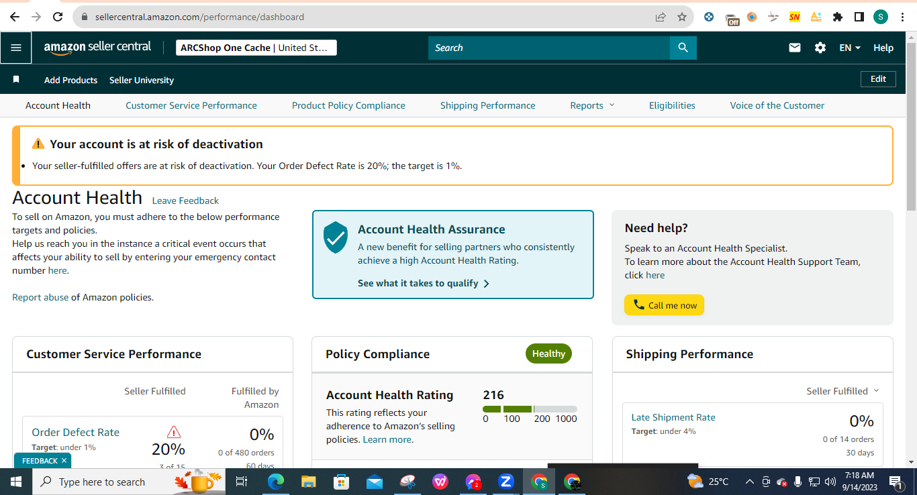
Task: Click the magnifier search button
Action: [x=683, y=48]
